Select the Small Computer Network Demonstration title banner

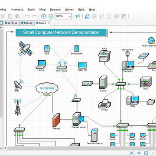[x=61, y=32]
